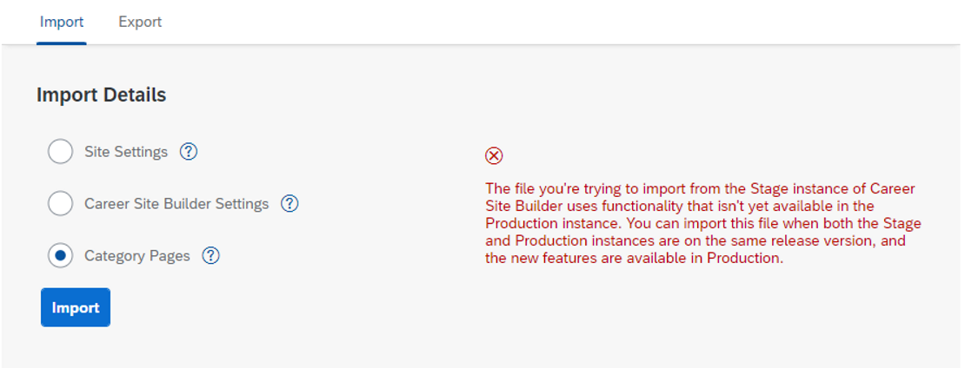The image size is (965, 368).
Task: Switch to the Export tab
Action: pyautogui.click(x=140, y=22)
